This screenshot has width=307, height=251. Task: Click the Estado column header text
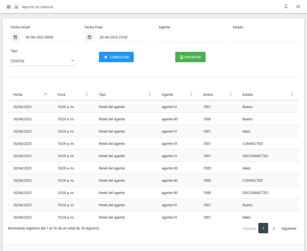coord(248,95)
